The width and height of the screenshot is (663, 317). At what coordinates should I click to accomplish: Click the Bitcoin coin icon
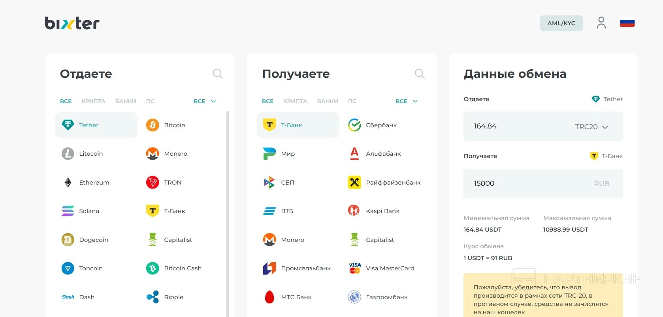coord(153,125)
